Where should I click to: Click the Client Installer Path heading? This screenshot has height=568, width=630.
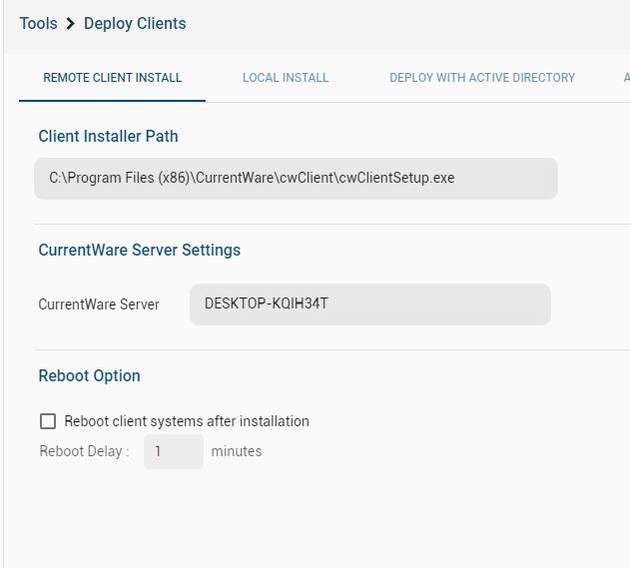click(108, 136)
